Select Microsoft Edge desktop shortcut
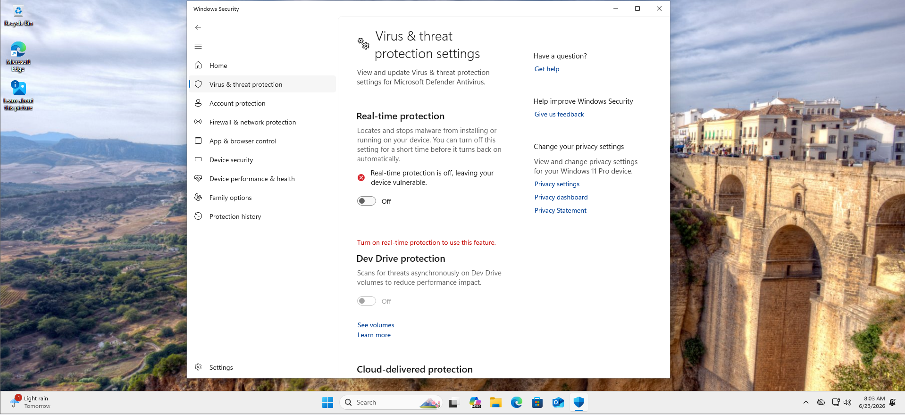 18,57
